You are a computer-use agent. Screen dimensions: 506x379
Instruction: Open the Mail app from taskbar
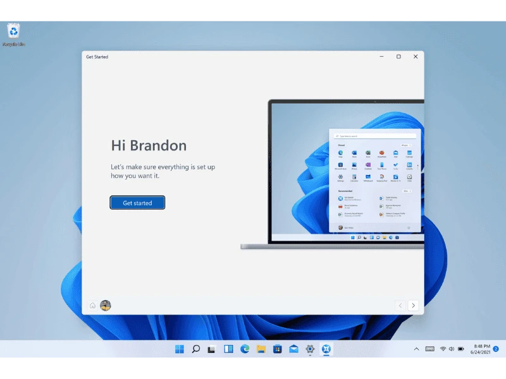[x=293, y=349]
